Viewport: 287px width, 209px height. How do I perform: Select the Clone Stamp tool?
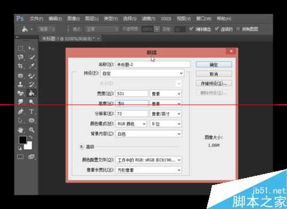pyautogui.click(x=21, y=84)
